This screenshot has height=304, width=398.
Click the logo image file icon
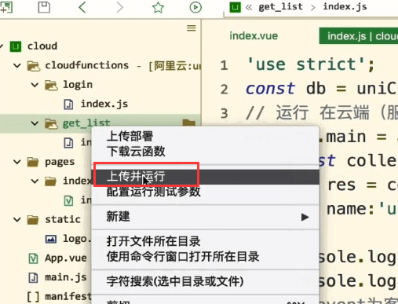pos(51,239)
